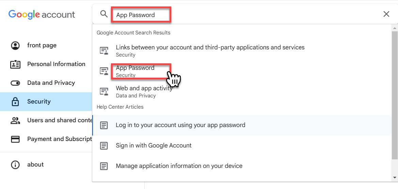Clear the search with the X icon
Screen dimensions: 398x189
pos(386,14)
